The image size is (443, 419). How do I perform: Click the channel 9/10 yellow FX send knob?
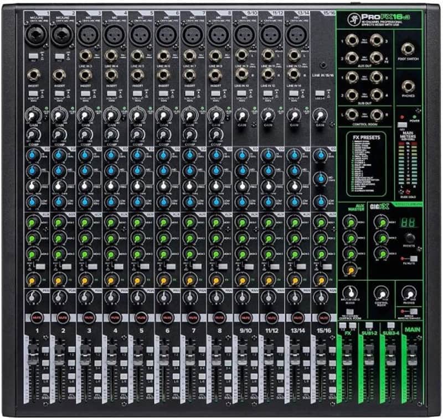click(242, 281)
